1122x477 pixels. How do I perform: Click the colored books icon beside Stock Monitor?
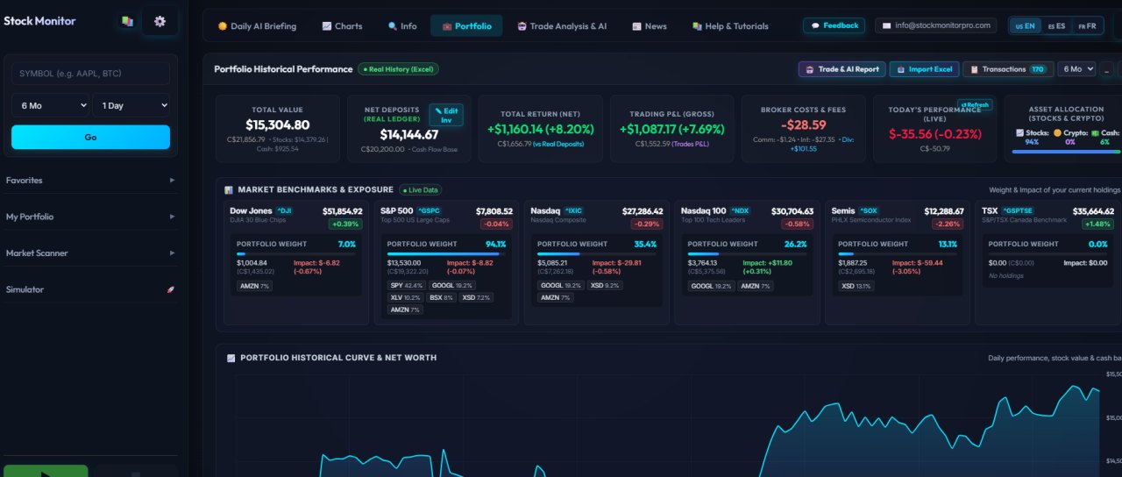tap(127, 21)
